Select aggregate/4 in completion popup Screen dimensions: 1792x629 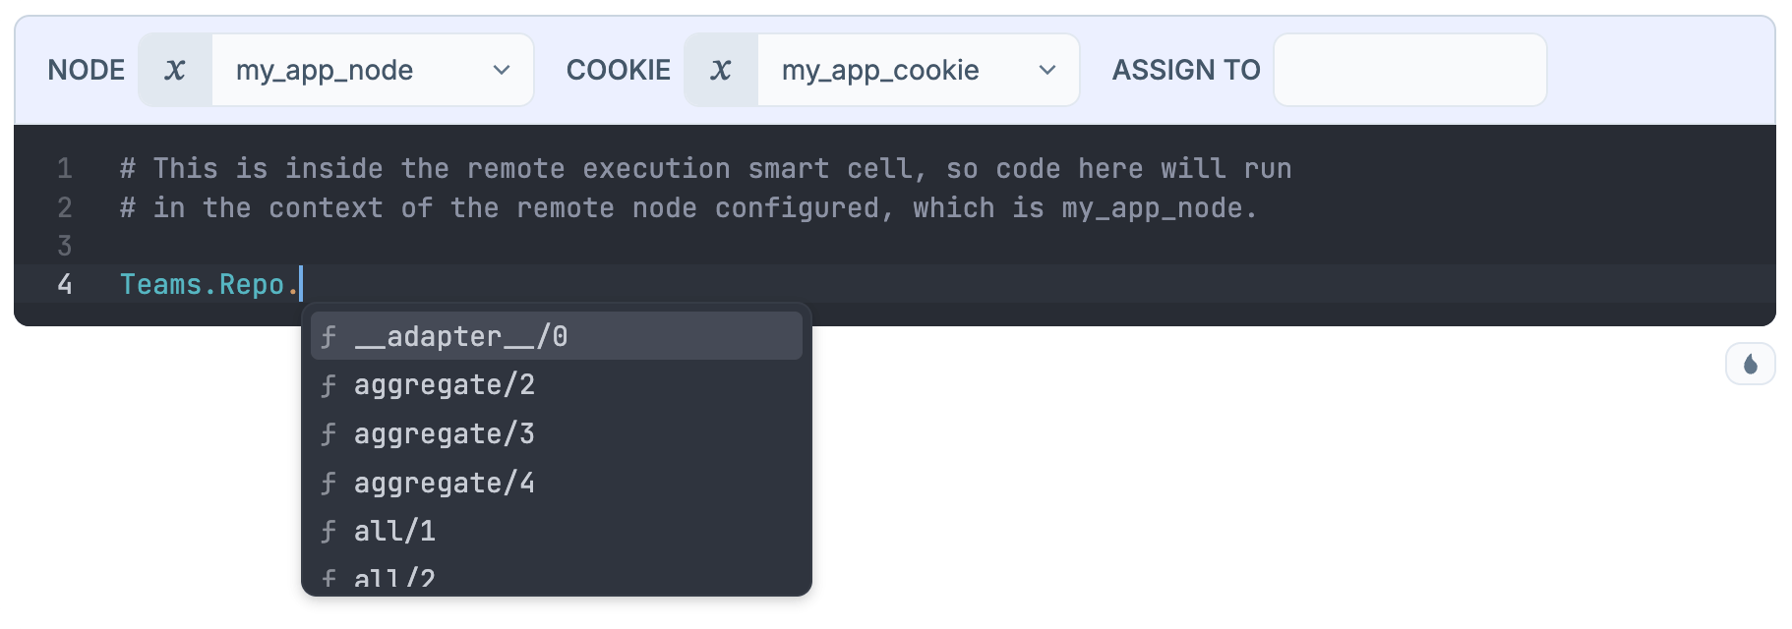tap(445, 483)
